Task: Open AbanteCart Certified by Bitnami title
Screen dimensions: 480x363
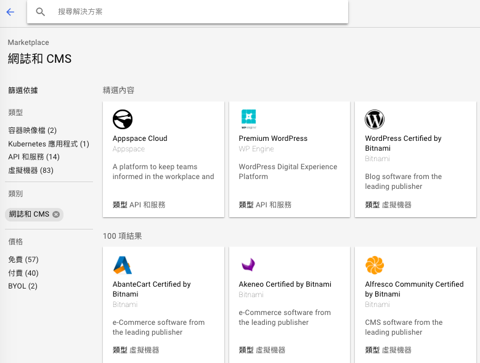Action: point(152,289)
